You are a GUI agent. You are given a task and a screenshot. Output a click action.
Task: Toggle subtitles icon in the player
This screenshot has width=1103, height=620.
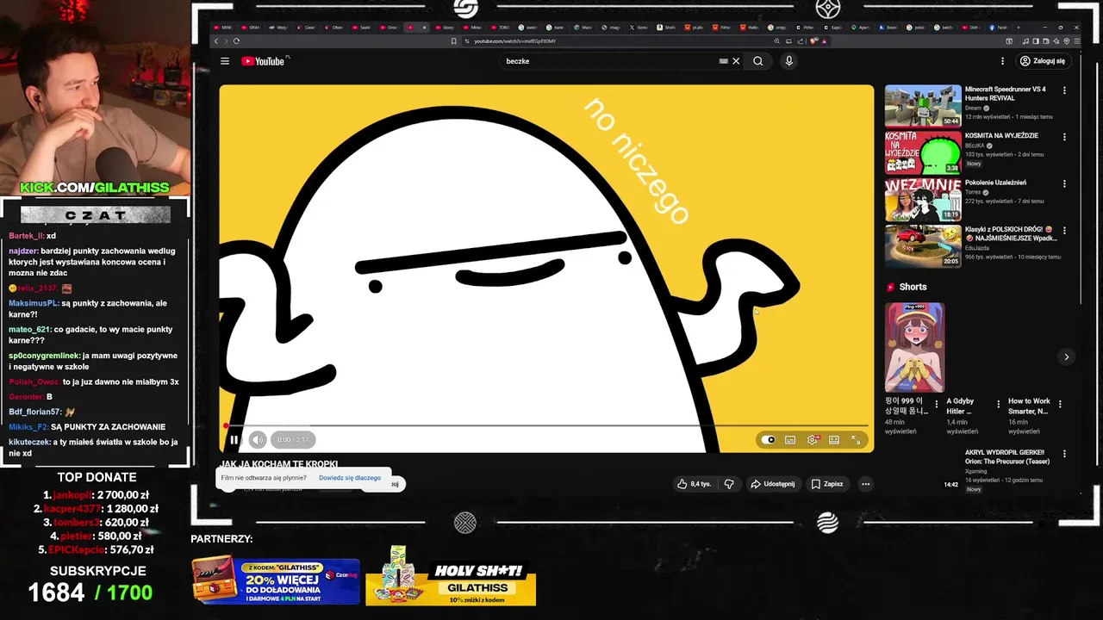point(790,440)
